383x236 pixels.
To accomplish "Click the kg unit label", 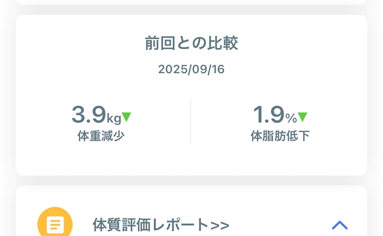I will click(x=114, y=118).
